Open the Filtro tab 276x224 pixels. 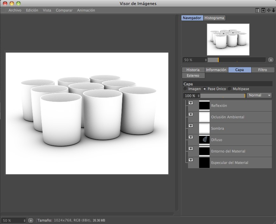coord(262,70)
